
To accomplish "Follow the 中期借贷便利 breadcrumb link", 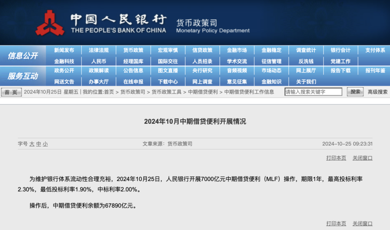I will [203, 92].
